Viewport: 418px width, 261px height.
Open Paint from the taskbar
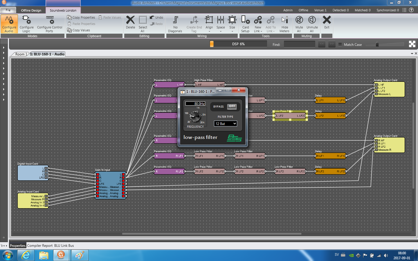pos(79,255)
